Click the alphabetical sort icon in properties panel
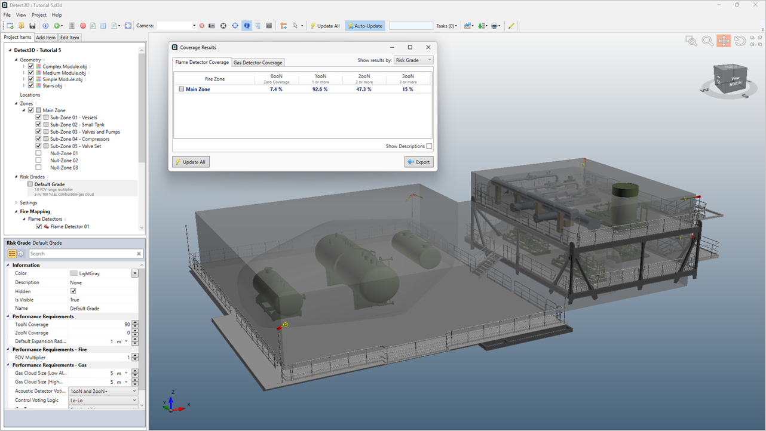The height and width of the screenshot is (431, 766). pyautogui.click(x=21, y=254)
